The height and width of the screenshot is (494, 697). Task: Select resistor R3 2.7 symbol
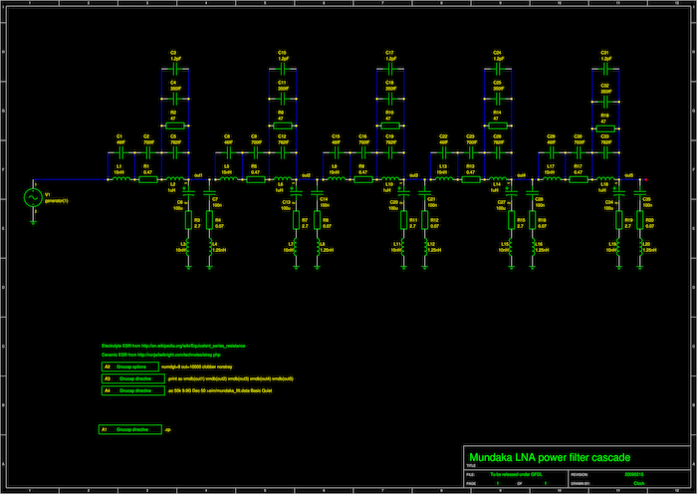click(x=188, y=220)
